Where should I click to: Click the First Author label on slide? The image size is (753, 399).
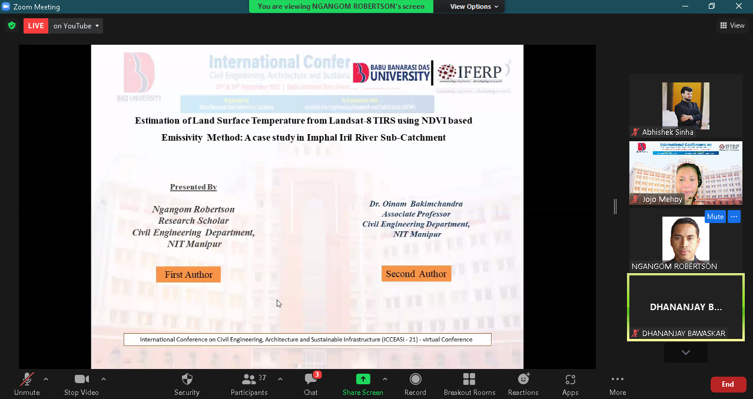[x=188, y=274]
